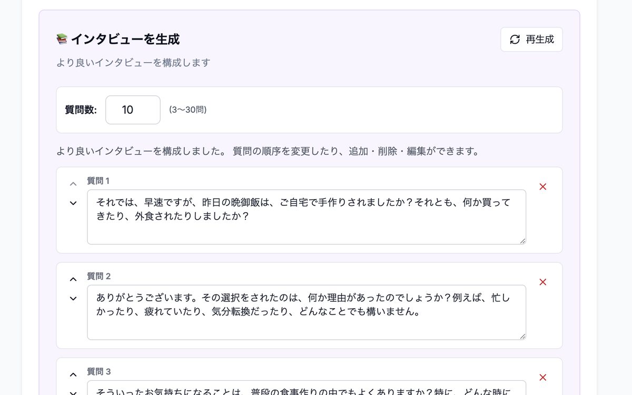The image size is (632, 395).
Task: Click into the 質問 2 text area
Action: pos(307,312)
